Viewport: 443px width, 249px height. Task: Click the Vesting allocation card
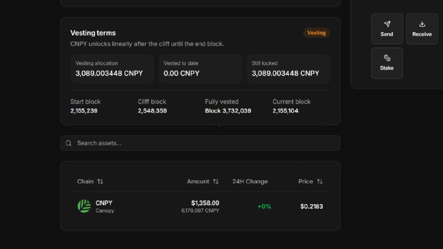pos(112,69)
